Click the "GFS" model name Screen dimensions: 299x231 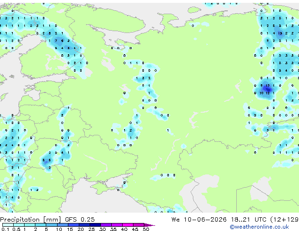click(x=71, y=219)
